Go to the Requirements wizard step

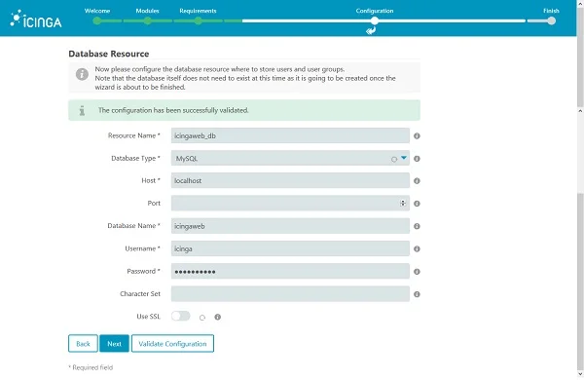[199, 20]
